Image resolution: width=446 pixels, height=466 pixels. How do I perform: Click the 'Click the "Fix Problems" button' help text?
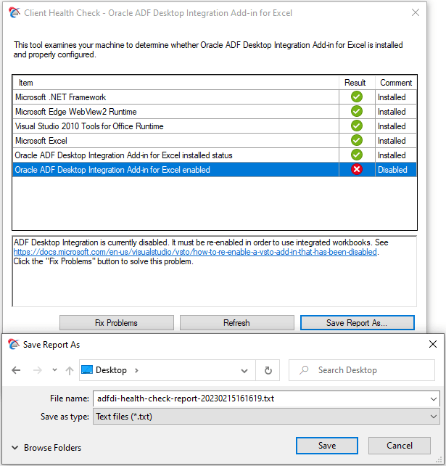tap(103, 261)
